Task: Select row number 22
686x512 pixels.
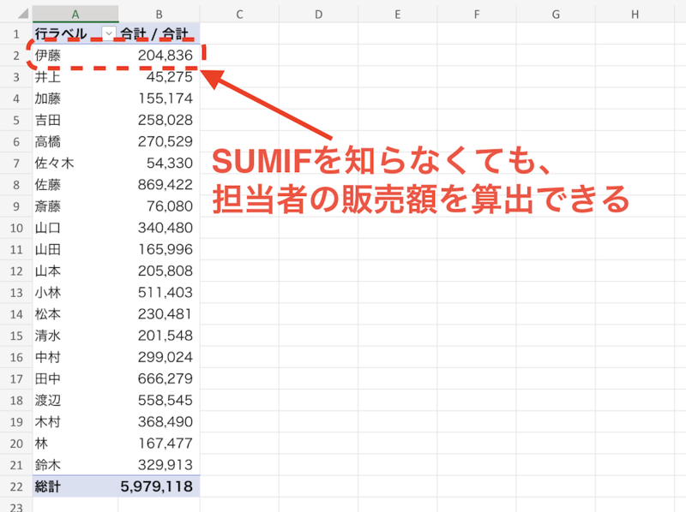Action: pyautogui.click(x=16, y=486)
